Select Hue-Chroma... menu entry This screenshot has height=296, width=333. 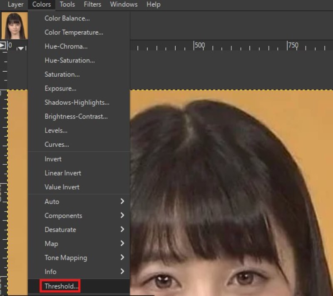tap(79, 47)
